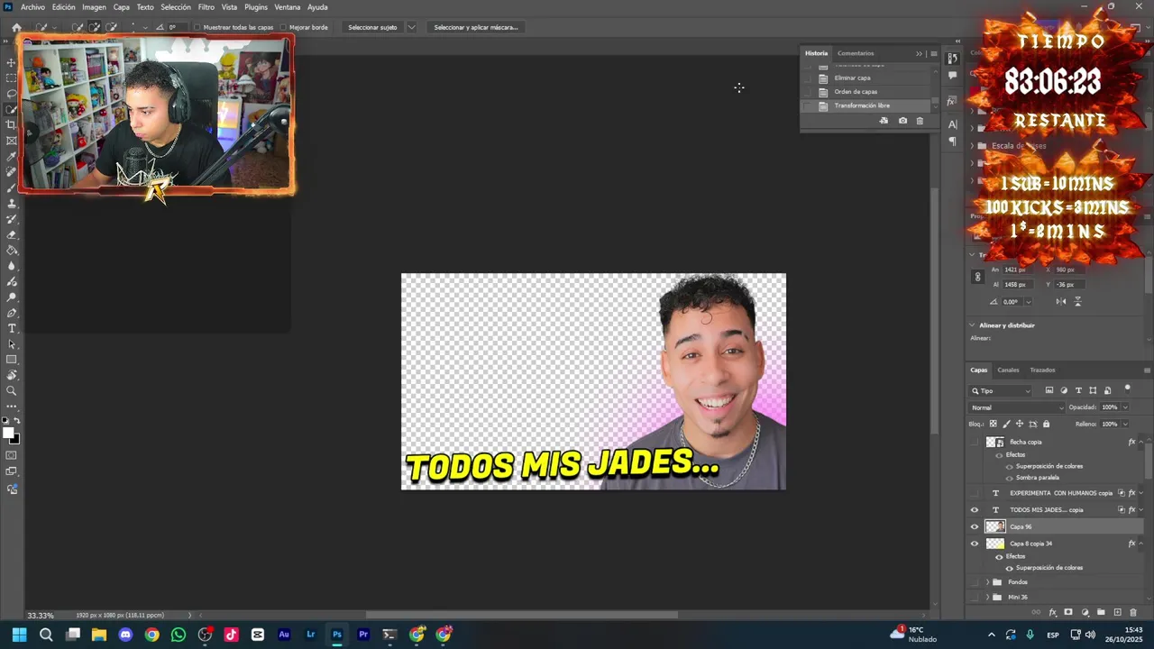The height and width of the screenshot is (649, 1154).
Task: Select the Rectangle shape tool
Action: 12,360
